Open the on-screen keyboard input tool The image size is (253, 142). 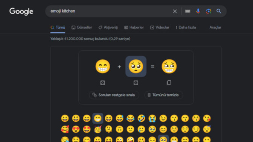pos(187,11)
